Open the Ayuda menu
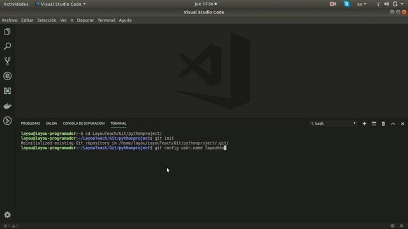The width and height of the screenshot is (408, 229). coord(125,20)
